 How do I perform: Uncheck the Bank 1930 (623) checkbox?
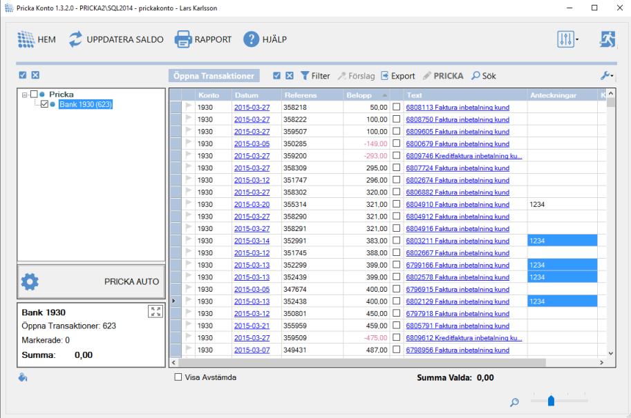click(x=45, y=104)
